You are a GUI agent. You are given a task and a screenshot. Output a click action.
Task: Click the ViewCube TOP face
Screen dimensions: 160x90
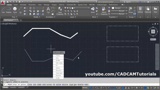153,31
